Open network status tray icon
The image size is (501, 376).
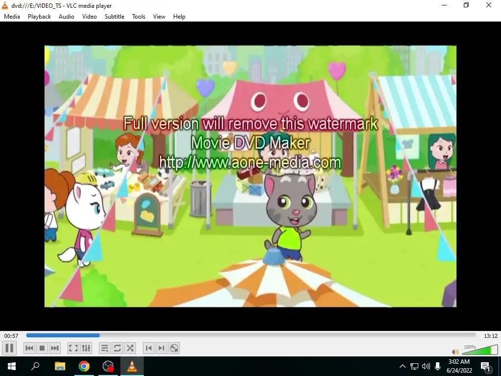point(414,366)
